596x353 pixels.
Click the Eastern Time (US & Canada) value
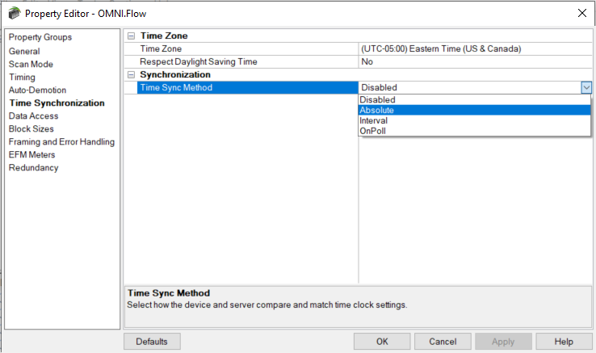click(441, 48)
